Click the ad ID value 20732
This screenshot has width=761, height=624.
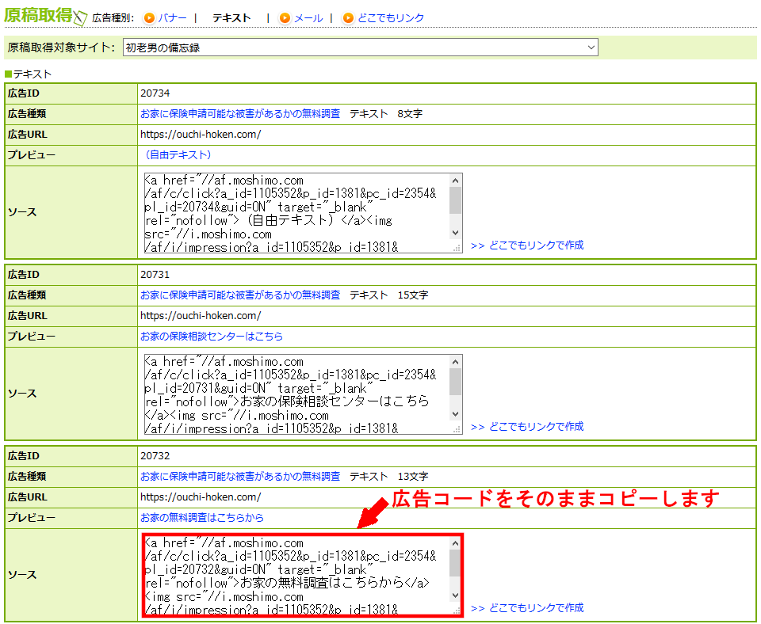[x=155, y=456]
